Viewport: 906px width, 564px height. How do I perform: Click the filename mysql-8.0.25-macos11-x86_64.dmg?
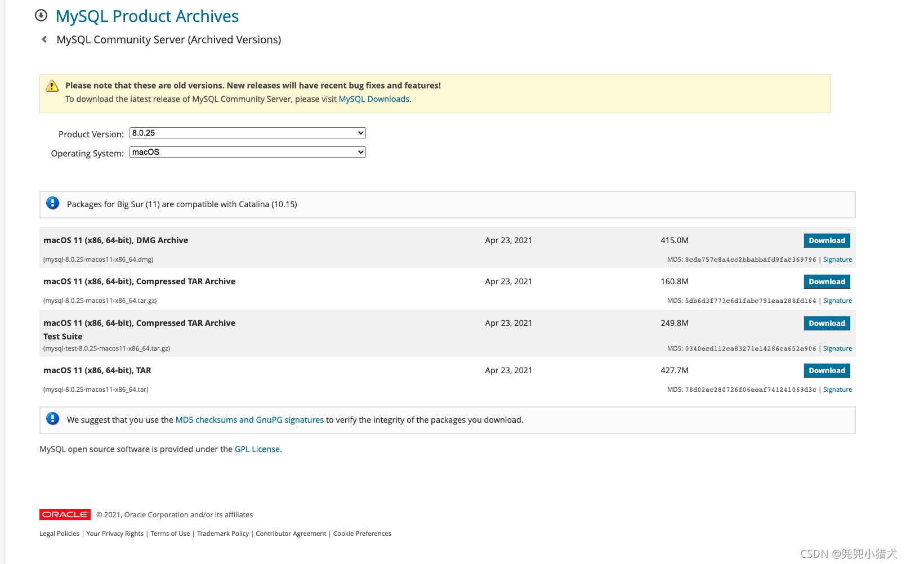click(99, 259)
